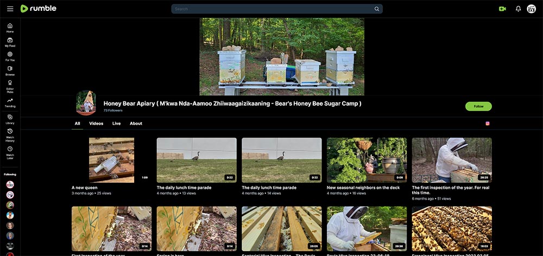The image size is (543, 256).
Task: Click the search magnifier icon
Action: pos(377,9)
